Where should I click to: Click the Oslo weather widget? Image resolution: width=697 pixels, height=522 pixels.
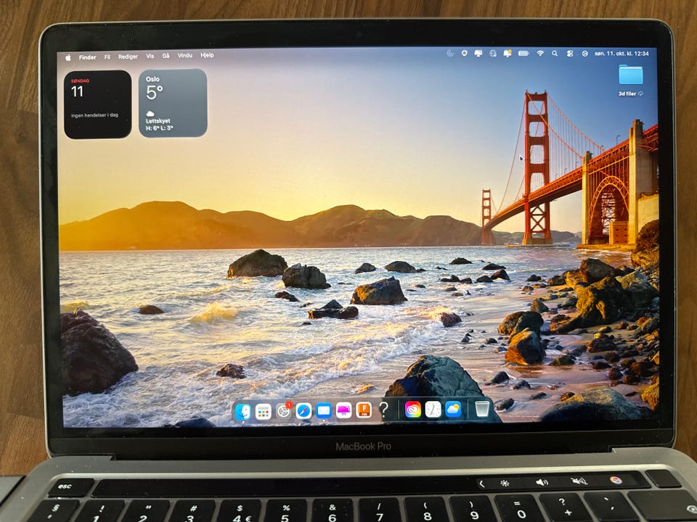pyautogui.click(x=173, y=103)
